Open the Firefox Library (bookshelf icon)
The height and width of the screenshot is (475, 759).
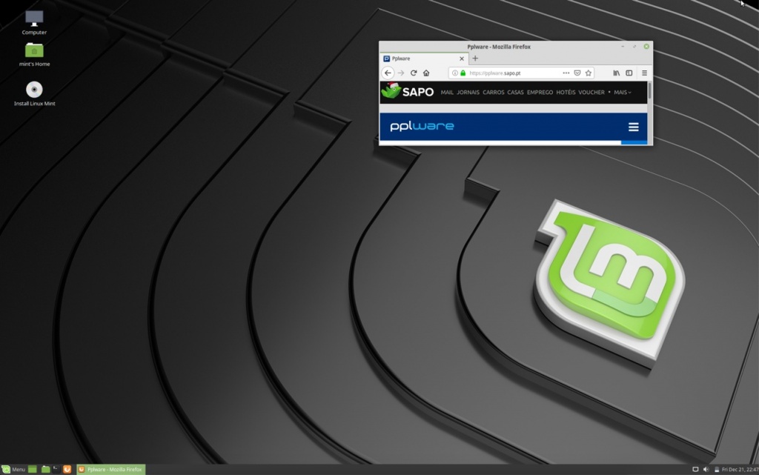(x=617, y=73)
